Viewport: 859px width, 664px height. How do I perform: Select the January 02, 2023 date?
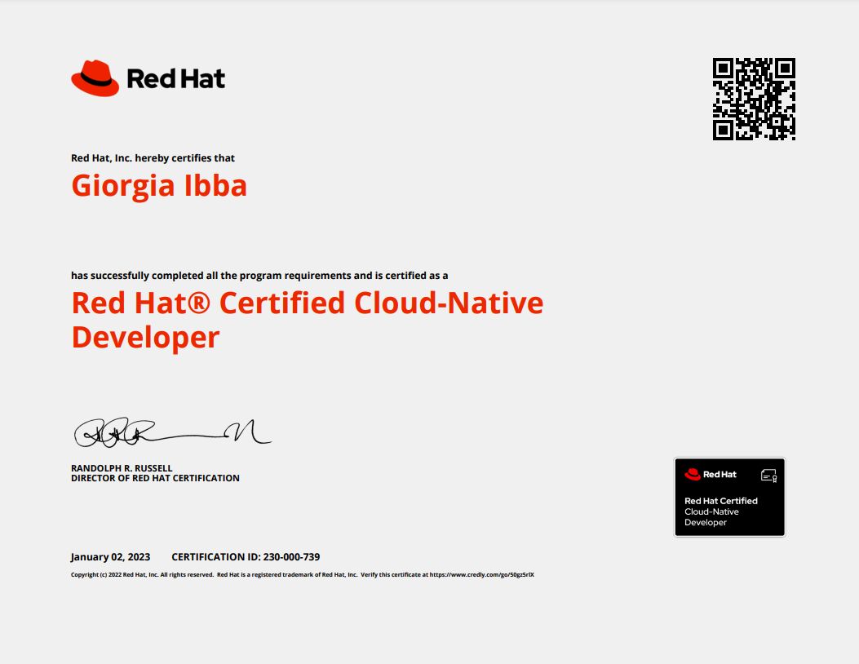coord(110,556)
